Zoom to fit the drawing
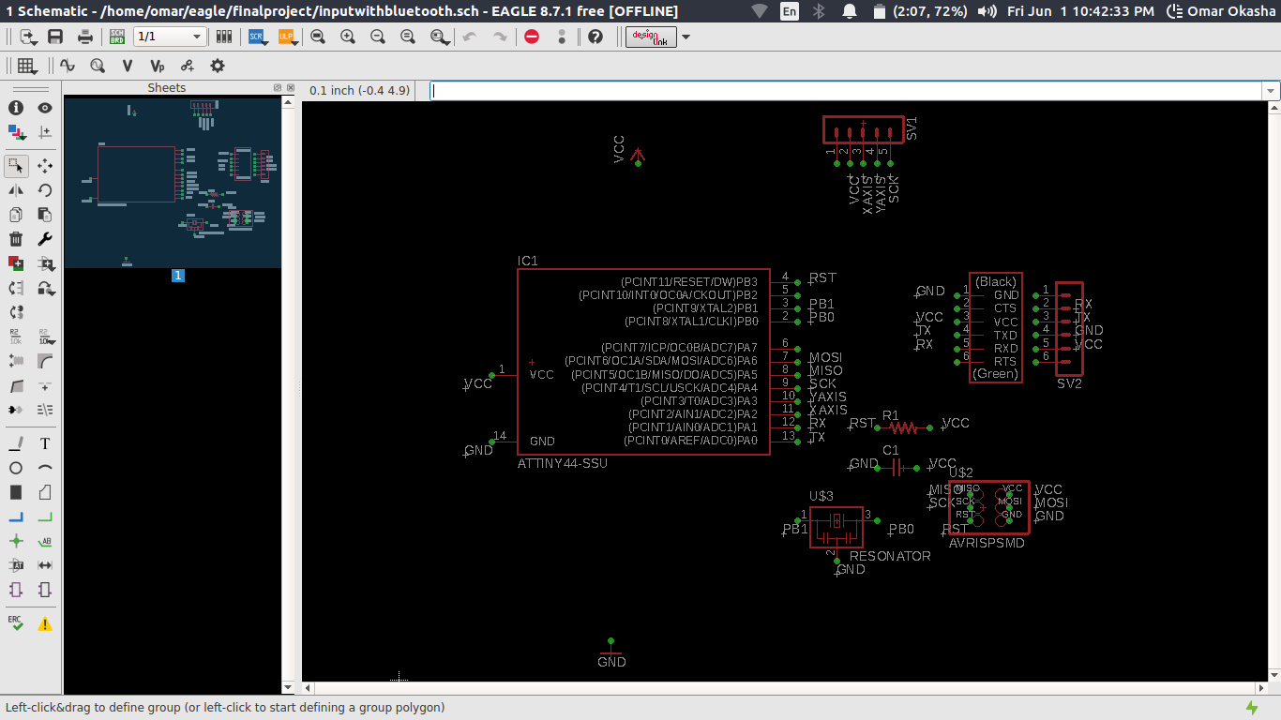 tap(318, 37)
